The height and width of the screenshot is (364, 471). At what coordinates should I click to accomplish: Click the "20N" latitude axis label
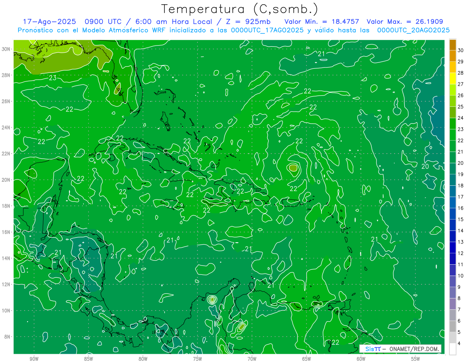click(x=6, y=180)
